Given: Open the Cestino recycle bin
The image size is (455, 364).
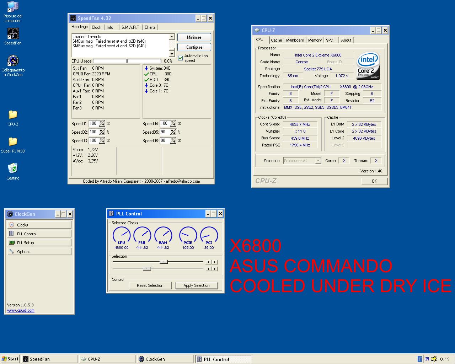Looking at the screenshot, I should tap(13, 172).
